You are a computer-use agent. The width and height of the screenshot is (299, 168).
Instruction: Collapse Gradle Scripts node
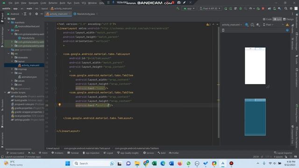click(5, 92)
